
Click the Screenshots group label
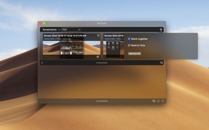[50, 30]
